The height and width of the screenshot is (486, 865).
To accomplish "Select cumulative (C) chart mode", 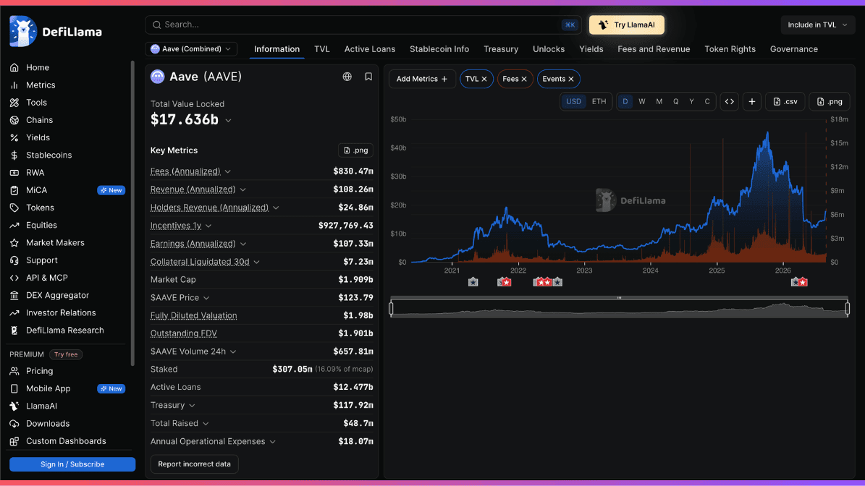I will (x=707, y=101).
